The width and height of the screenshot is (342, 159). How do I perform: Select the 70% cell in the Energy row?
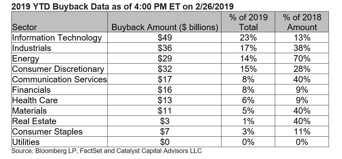302,59
